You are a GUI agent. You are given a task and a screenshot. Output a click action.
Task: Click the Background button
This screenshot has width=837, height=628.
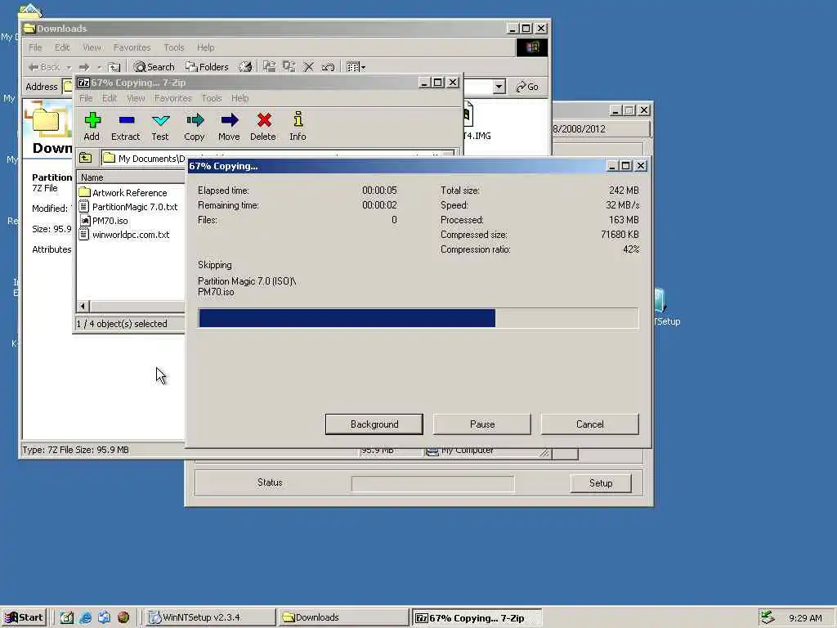(374, 424)
